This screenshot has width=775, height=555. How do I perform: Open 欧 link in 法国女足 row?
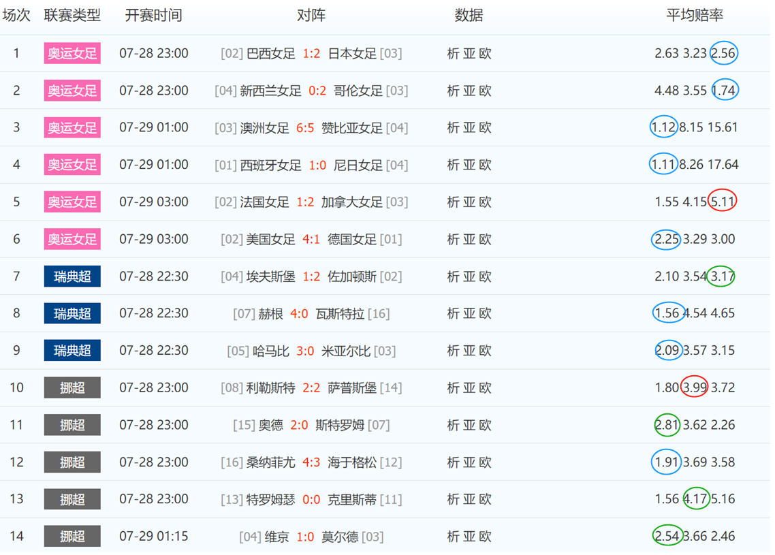pyautogui.click(x=486, y=202)
